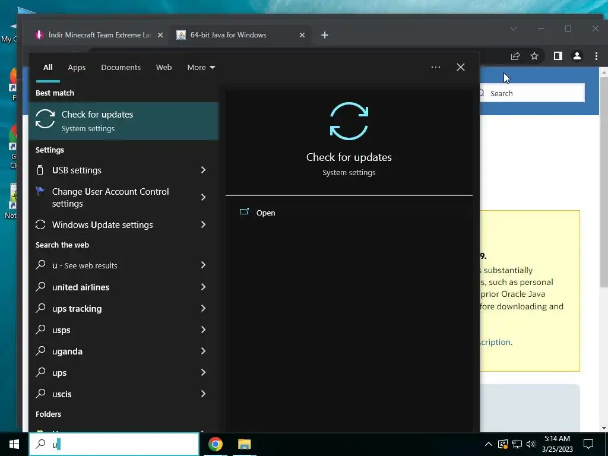Open the Chrome profile avatar

(577, 56)
